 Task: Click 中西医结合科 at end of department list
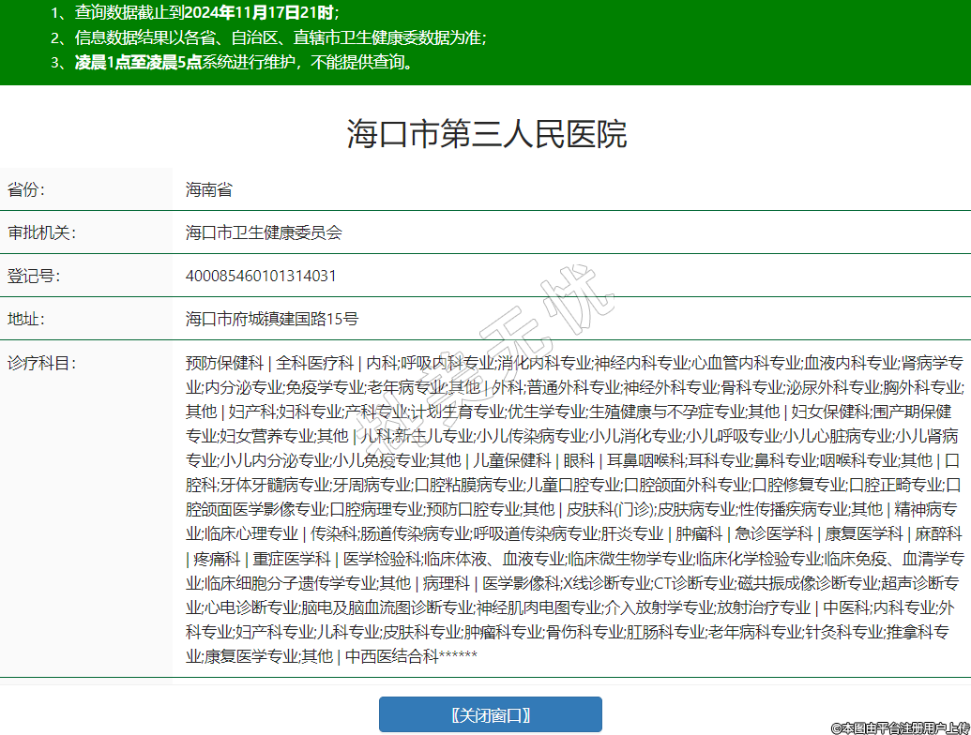point(391,656)
